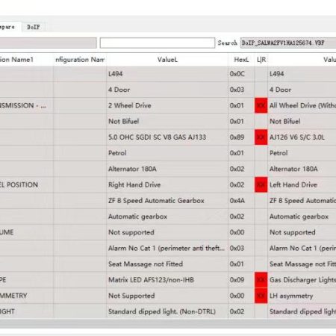
Task: Select the LH asymmetry cell
Action: click(x=302, y=296)
